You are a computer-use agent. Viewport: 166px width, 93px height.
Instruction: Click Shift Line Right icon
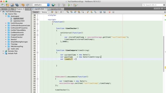[104, 12]
